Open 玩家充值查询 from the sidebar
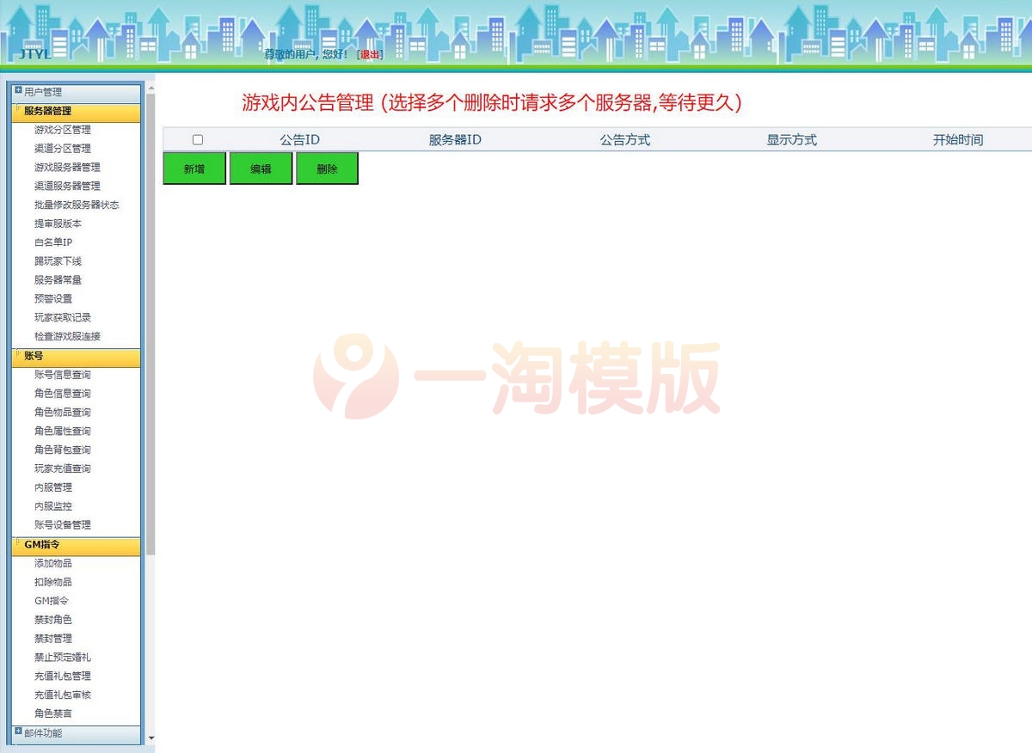Image resolution: width=1032 pixels, height=753 pixels. tap(60, 468)
